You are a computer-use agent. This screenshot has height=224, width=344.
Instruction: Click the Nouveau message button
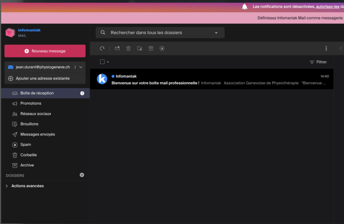45,51
